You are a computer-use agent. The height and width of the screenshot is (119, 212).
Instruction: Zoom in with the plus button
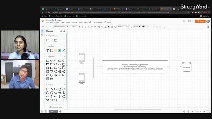point(204,112)
